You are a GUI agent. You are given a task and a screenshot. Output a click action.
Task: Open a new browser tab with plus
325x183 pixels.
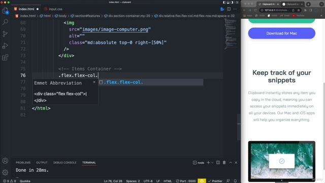(x=308, y=4)
